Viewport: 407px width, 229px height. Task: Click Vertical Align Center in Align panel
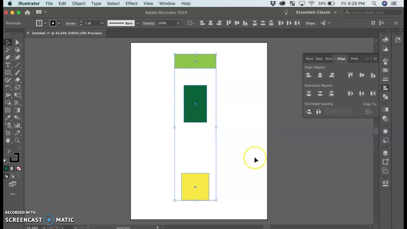[362, 75]
